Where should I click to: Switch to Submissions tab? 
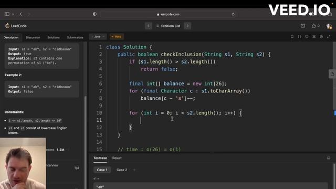(75, 37)
